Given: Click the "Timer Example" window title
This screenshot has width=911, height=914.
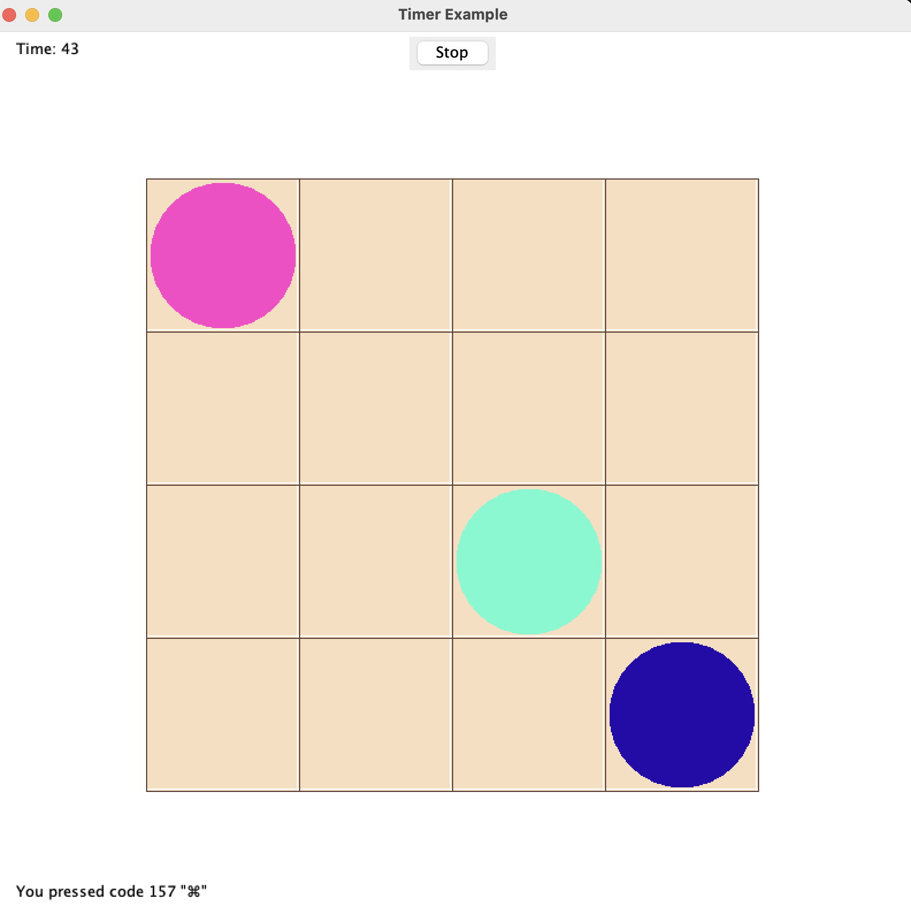Looking at the screenshot, I should (453, 14).
